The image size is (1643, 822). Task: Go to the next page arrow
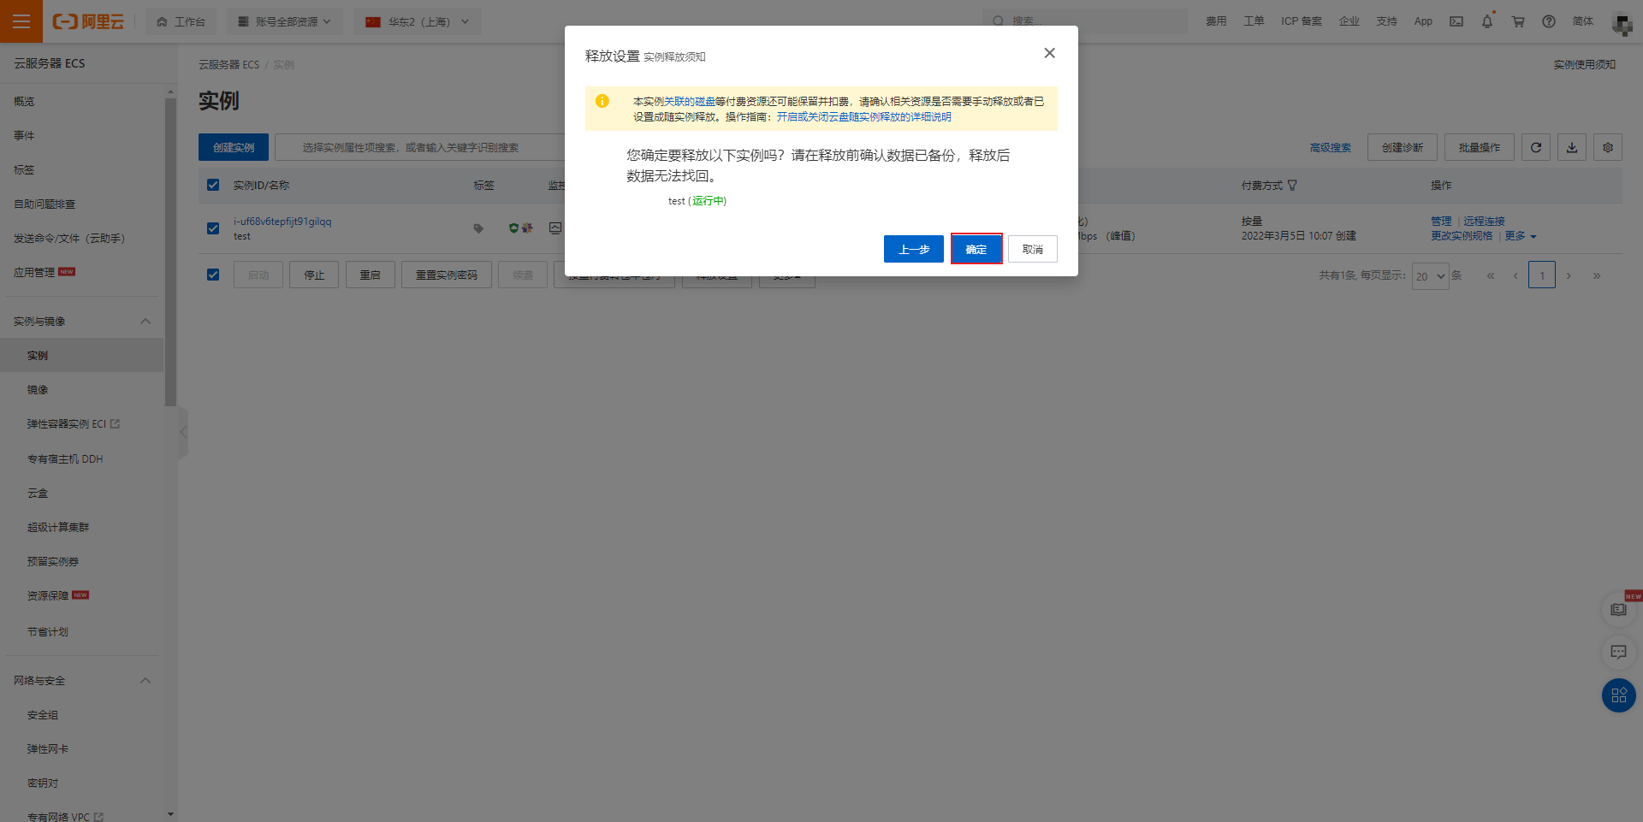coord(1569,275)
